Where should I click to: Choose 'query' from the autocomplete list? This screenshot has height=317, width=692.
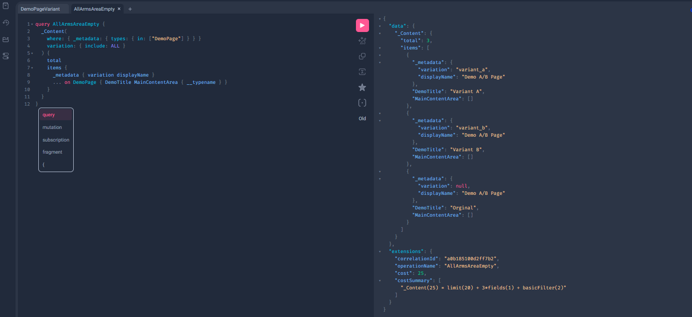pos(56,115)
